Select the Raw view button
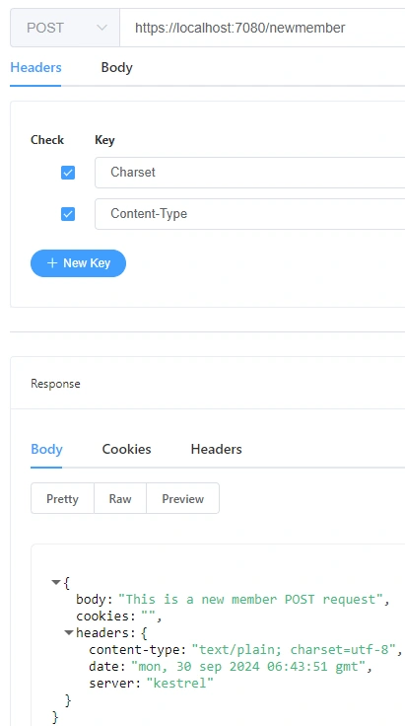Image resolution: width=405 pixels, height=726 pixels. [120, 499]
